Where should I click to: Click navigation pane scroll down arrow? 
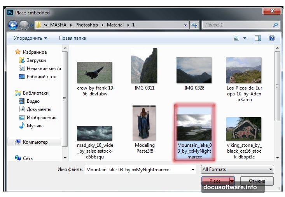pos(65,158)
